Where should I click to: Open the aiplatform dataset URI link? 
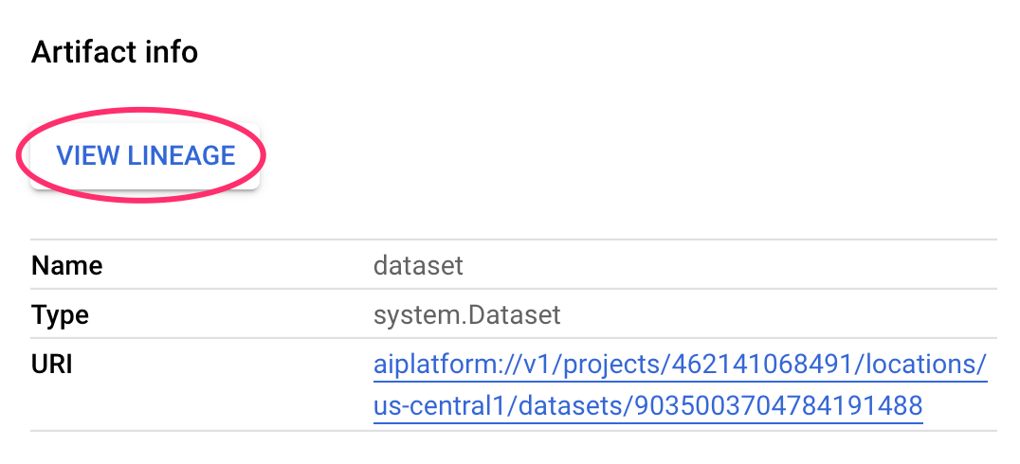pos(680,365)
